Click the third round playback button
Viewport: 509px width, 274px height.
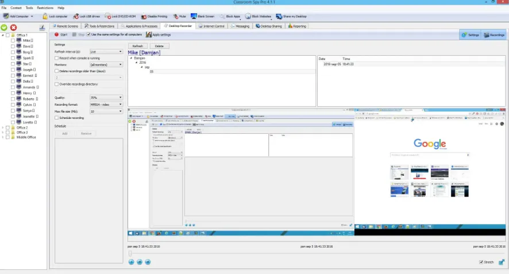(148, 262)
